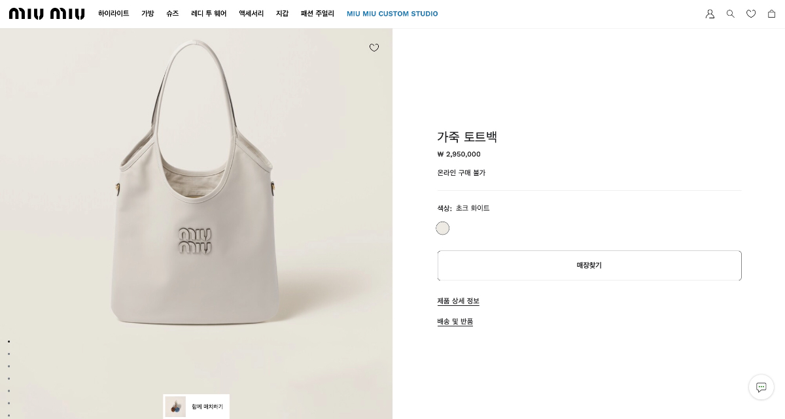Open the shopping bag icon
The height and width of the screenshot is (419, 785).
[772, 14]
